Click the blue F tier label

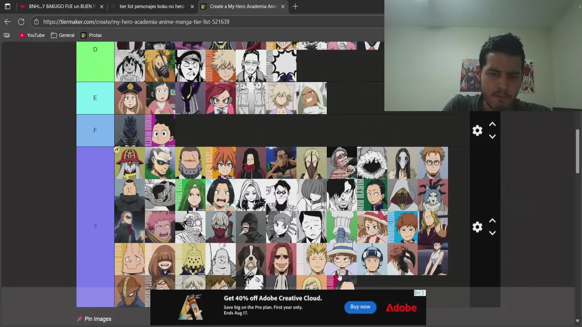pyautogui.click(x=95, y=130)
